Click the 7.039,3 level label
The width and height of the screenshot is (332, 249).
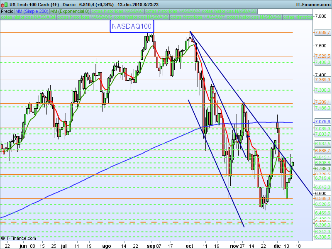point(322,129)
